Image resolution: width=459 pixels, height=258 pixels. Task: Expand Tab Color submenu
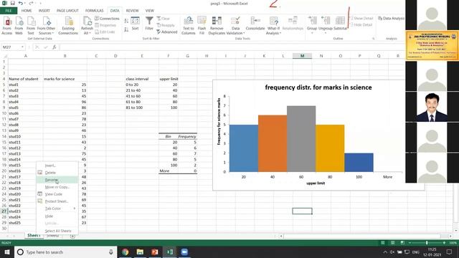pos(57,209)
